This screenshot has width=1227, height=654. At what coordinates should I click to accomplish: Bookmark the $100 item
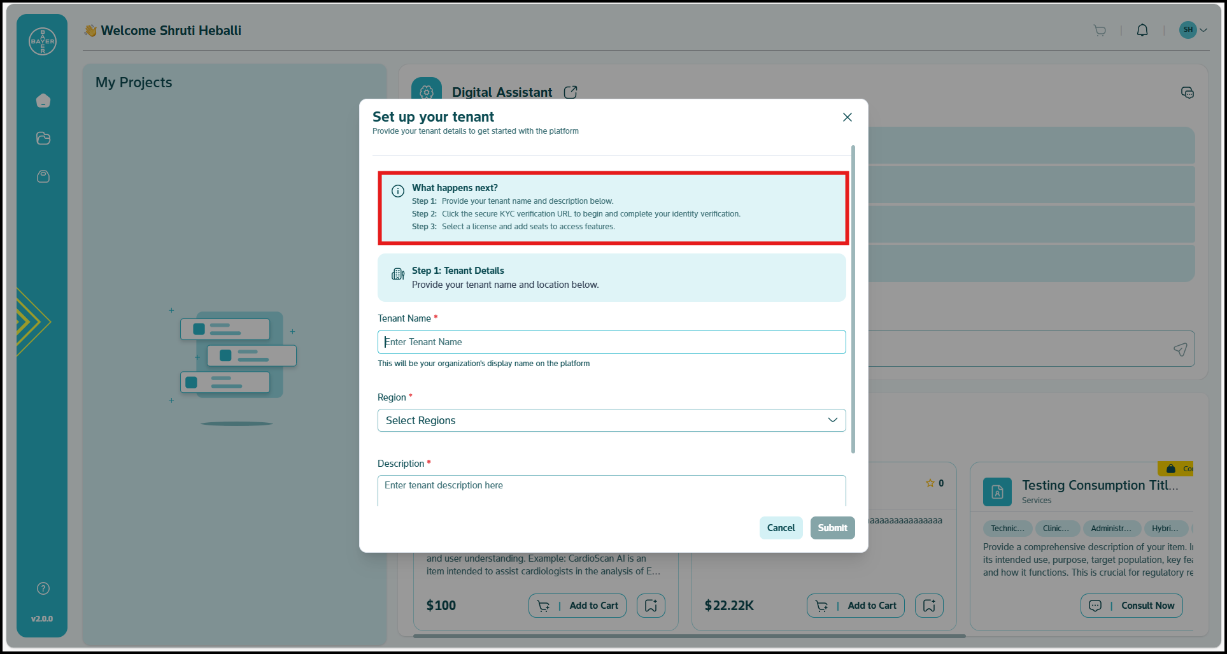point(651,606)
